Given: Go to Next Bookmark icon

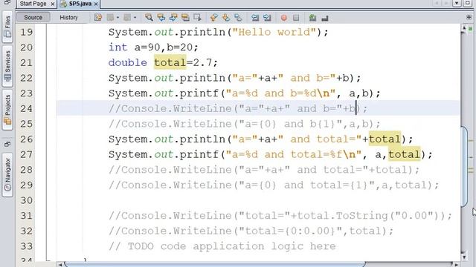Looking at the screenshot, I should (226, 18).
